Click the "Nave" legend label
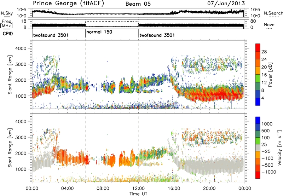The height and width of the screenshot is (196, 283). (x=269, y=24)
